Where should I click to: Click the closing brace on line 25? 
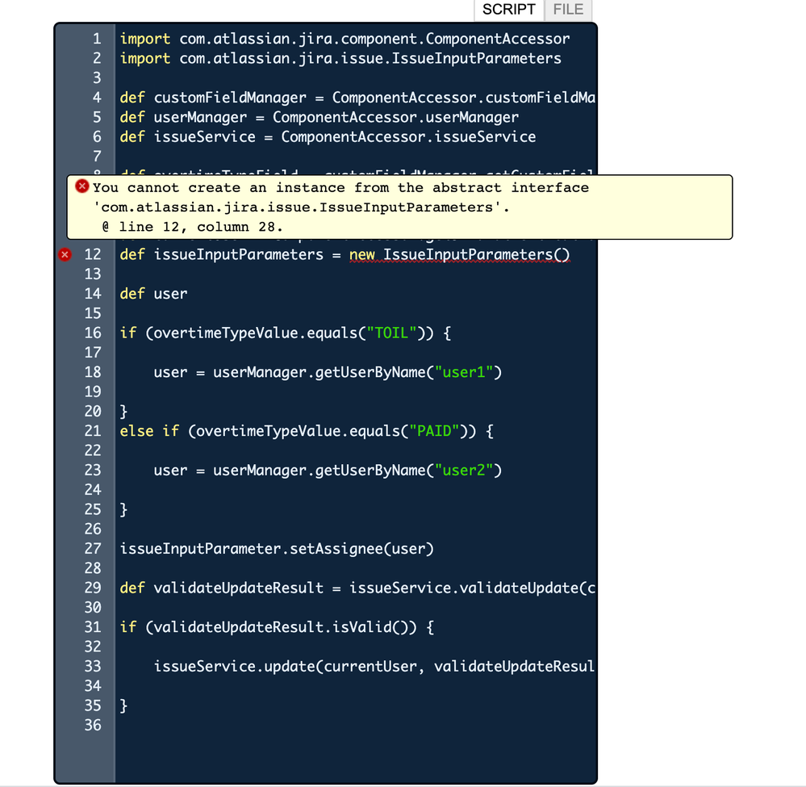click(123, 510)
